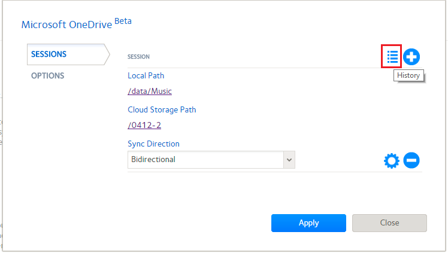Switch to the SESSIONS tab

49,54
